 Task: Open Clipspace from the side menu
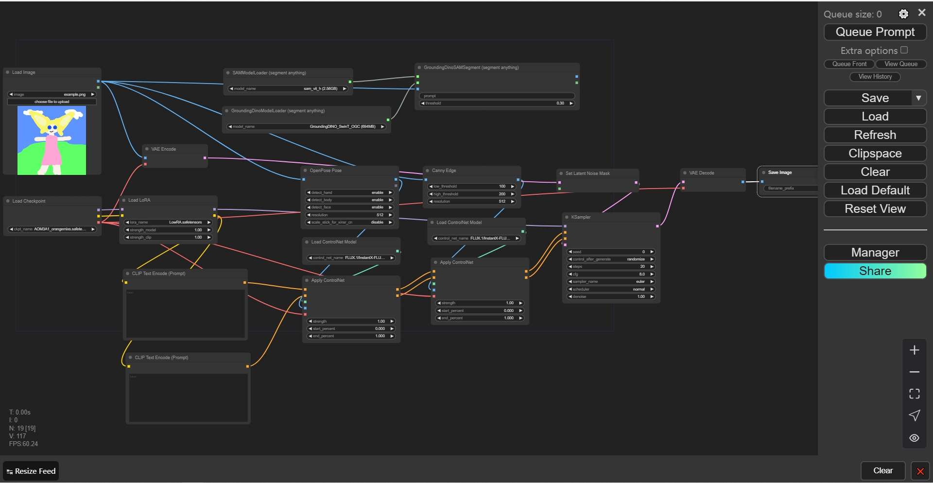click(875, 154)
